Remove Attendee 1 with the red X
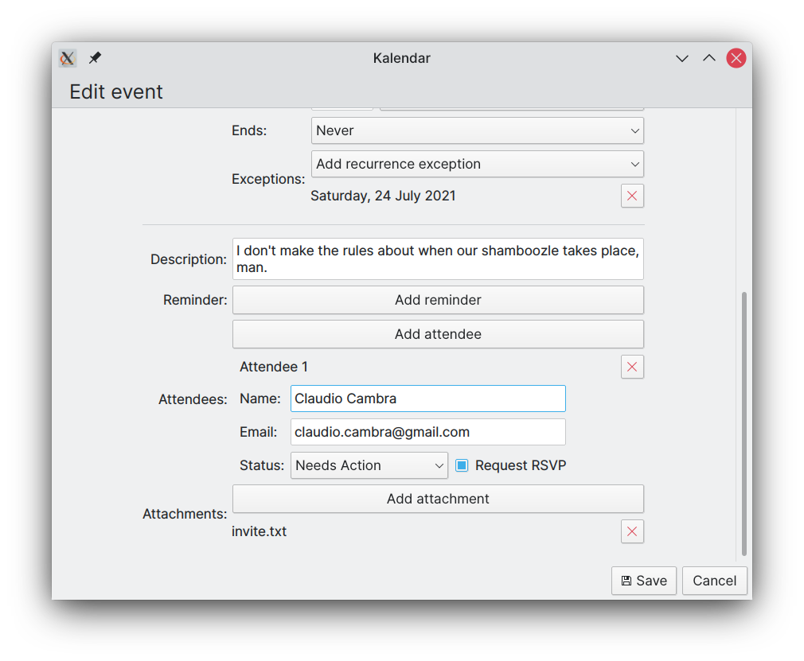 (632, 367)
